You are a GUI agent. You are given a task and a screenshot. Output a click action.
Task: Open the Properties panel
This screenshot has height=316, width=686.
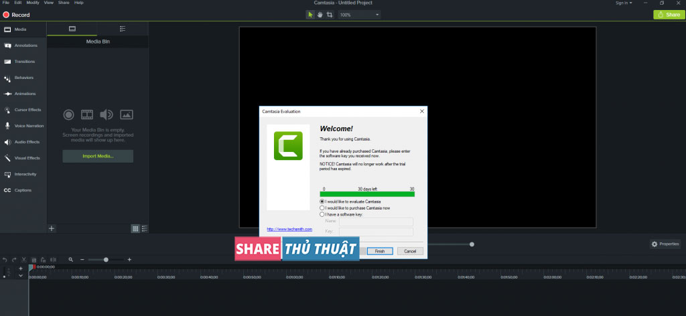[665, 244]
